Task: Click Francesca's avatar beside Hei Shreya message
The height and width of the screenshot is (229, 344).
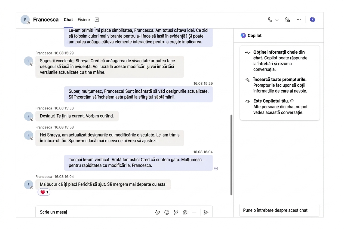Action: click(x=28, y=135)
